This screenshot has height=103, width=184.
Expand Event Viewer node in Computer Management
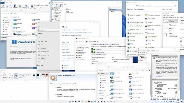[54, 12]
